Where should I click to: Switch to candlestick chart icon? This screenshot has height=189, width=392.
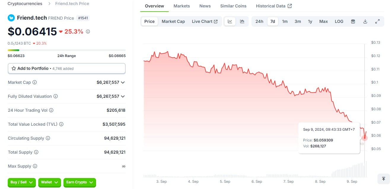242,21
